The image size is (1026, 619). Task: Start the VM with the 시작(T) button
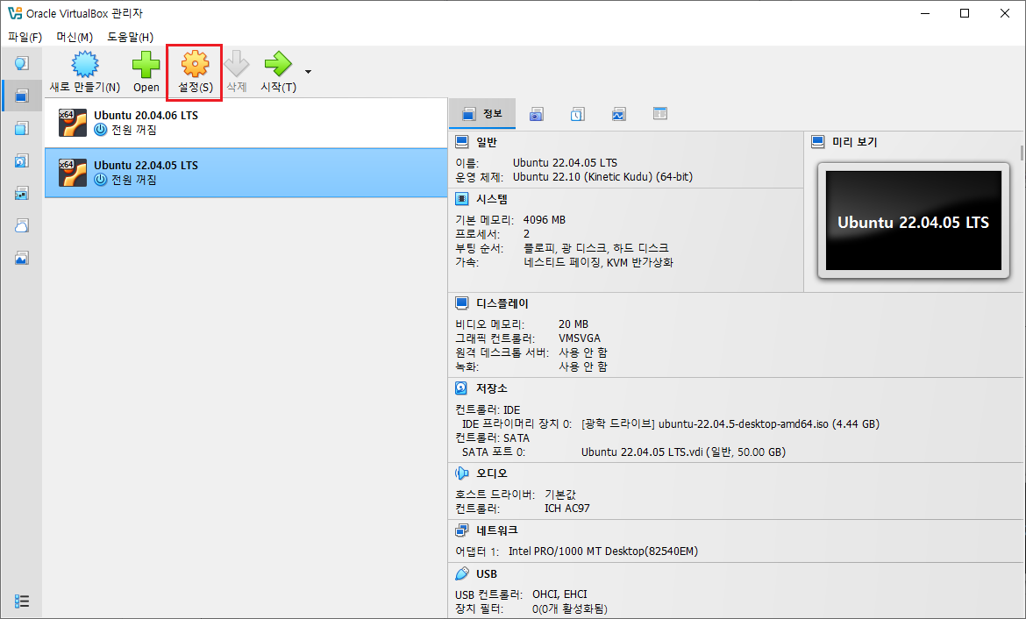pos(279,73)
